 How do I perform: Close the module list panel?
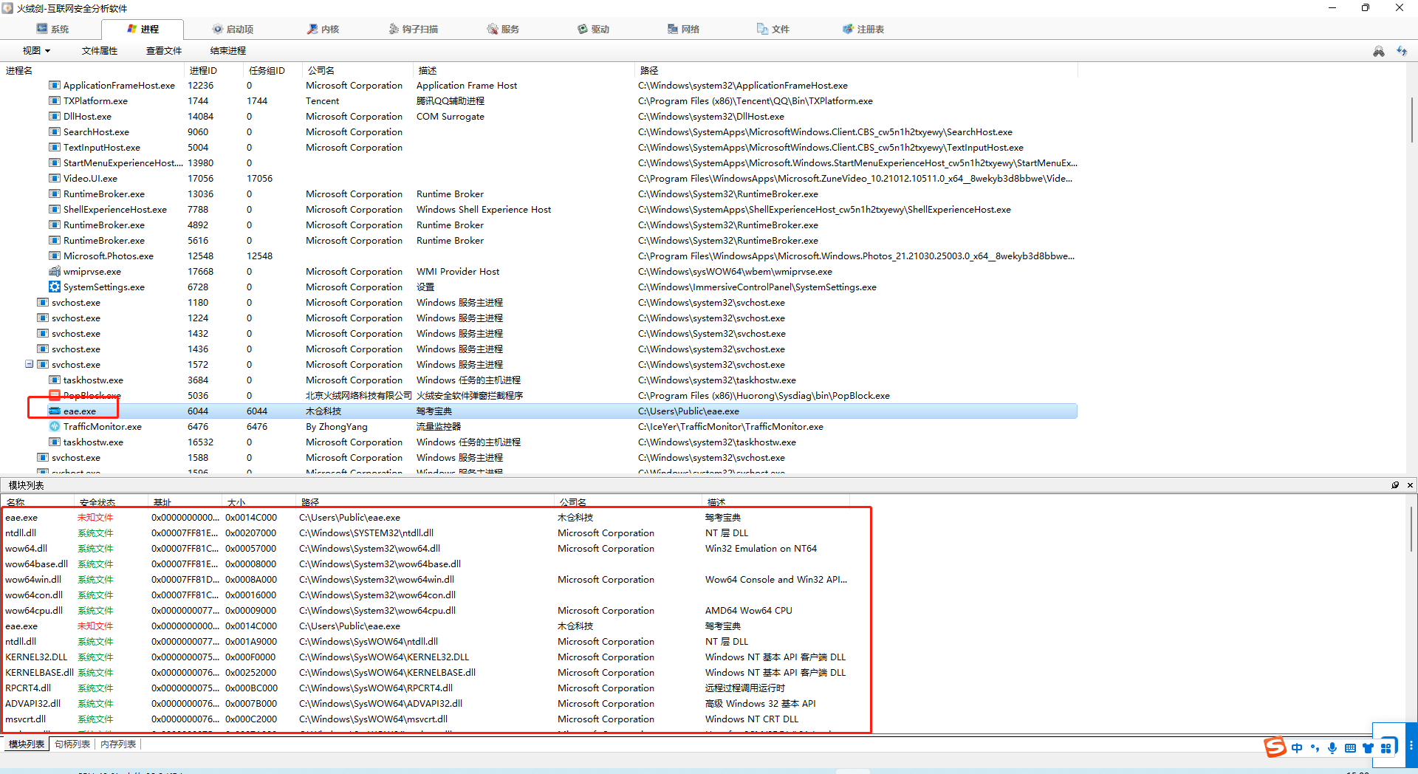1410,485
